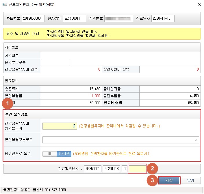Screen dimensions: 204x194
Task: Click the yellow 취소 및 재승인 대상 notice
Action: (102, 34)
